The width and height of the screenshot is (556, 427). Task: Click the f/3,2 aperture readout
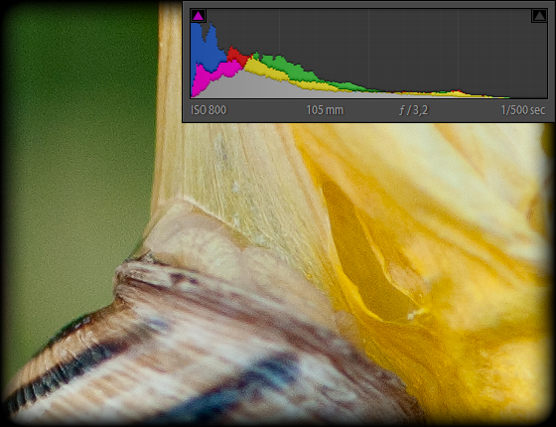(413, 110)
